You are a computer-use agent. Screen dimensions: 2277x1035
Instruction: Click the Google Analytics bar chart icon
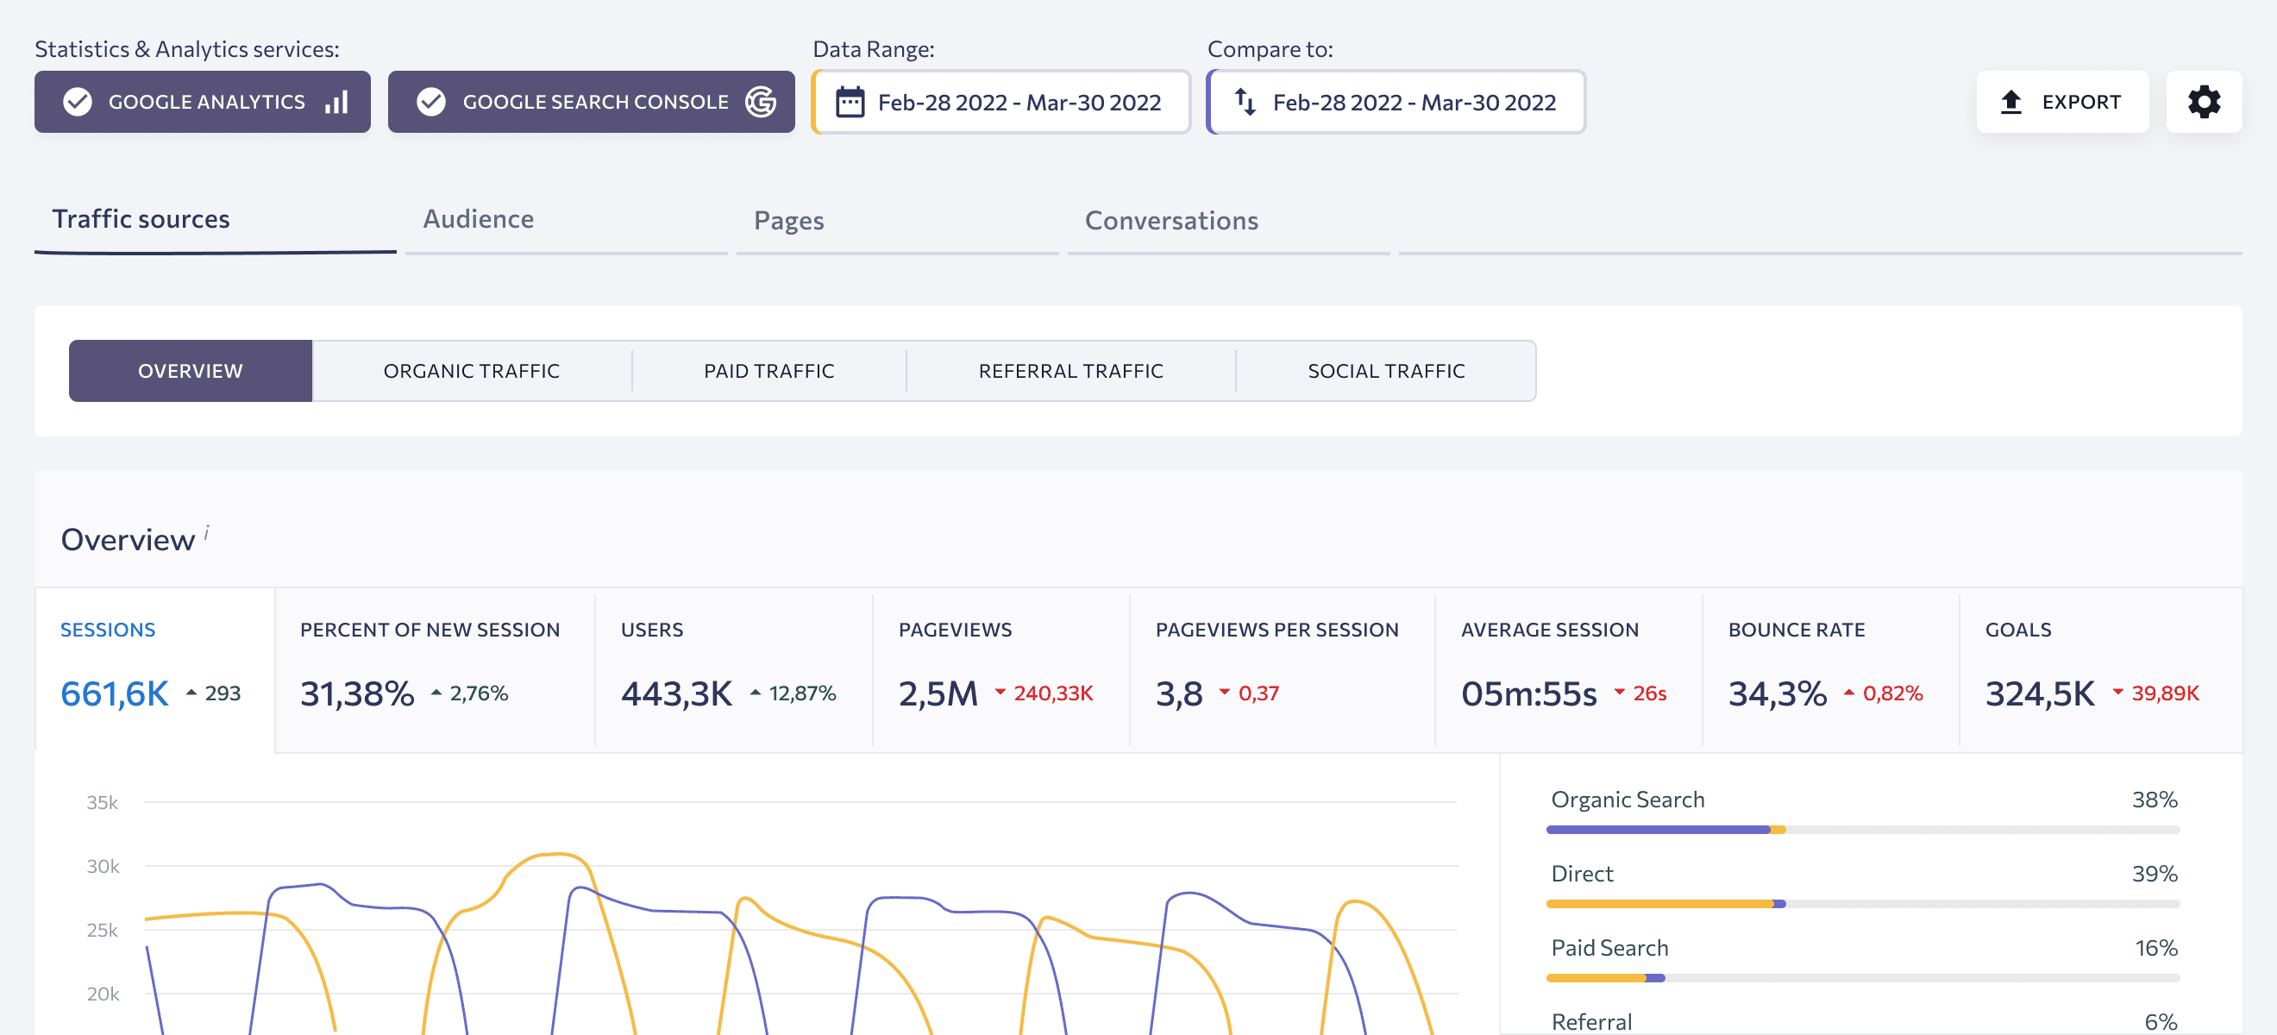coord(336,102)
